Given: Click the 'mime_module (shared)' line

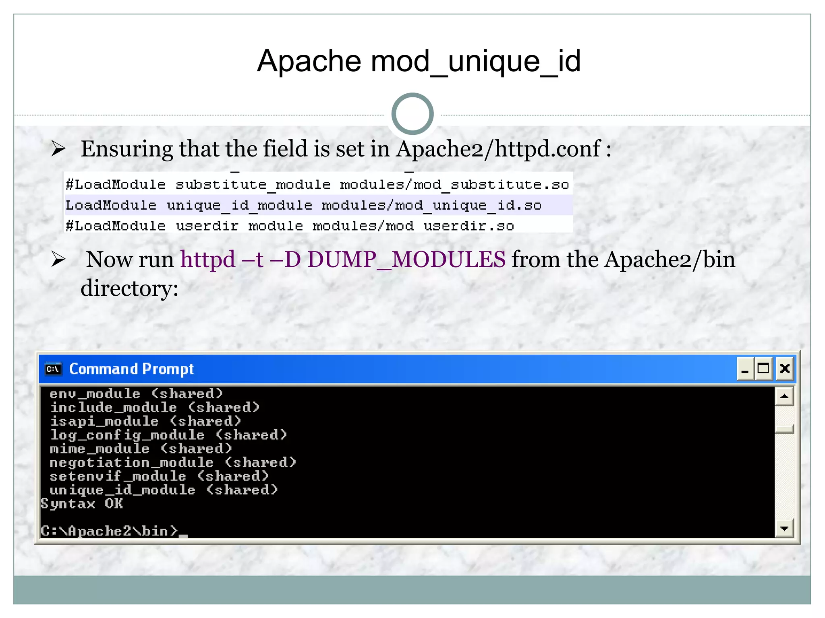Looking at the screenshot, I should [x=141, y=449].
